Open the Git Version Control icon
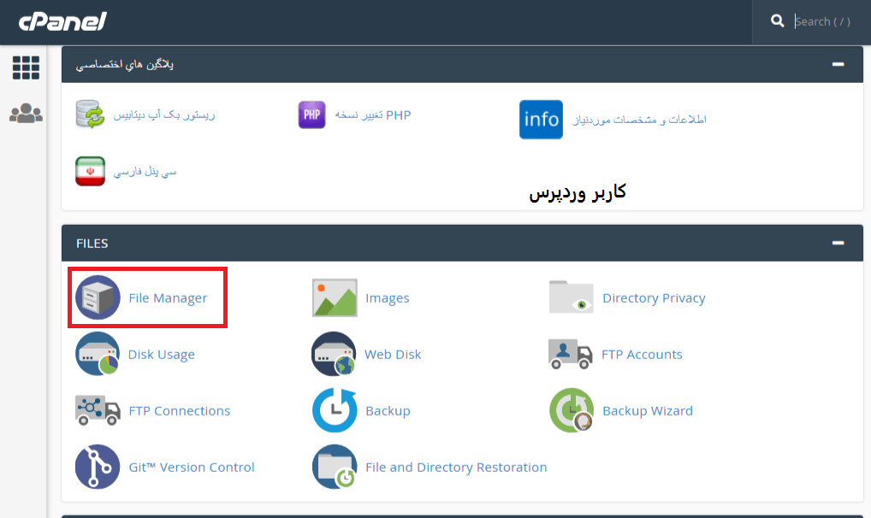Screen dimensions: 871x518 (x=98, y=467)
